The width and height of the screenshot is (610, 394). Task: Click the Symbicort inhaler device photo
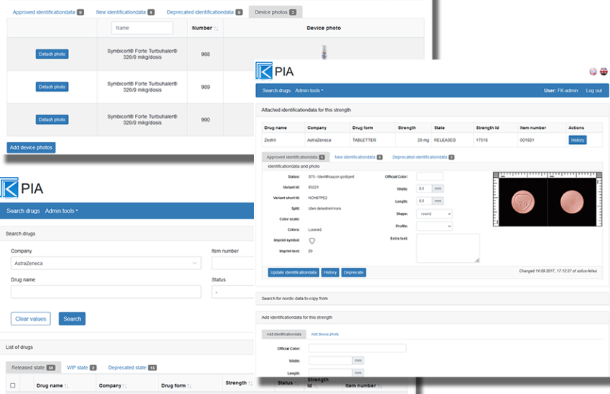click(x=324, y=52)
